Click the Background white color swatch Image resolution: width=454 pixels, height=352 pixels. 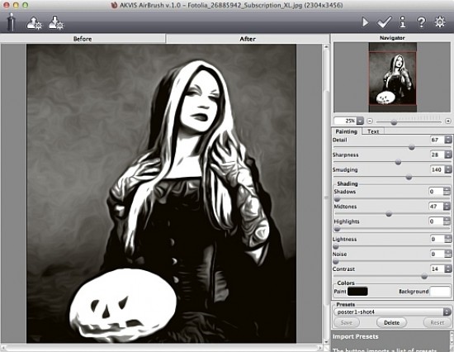click(x=441, y=292)
